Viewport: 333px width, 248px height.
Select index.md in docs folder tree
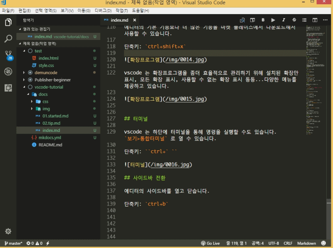[58, 130]
